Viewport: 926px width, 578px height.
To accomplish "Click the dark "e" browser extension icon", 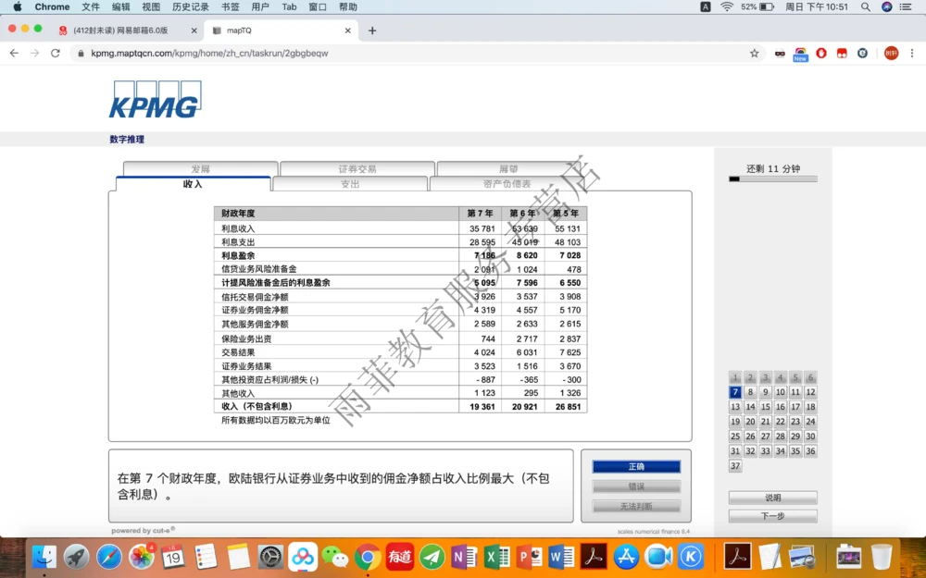I will coord(862,53).
